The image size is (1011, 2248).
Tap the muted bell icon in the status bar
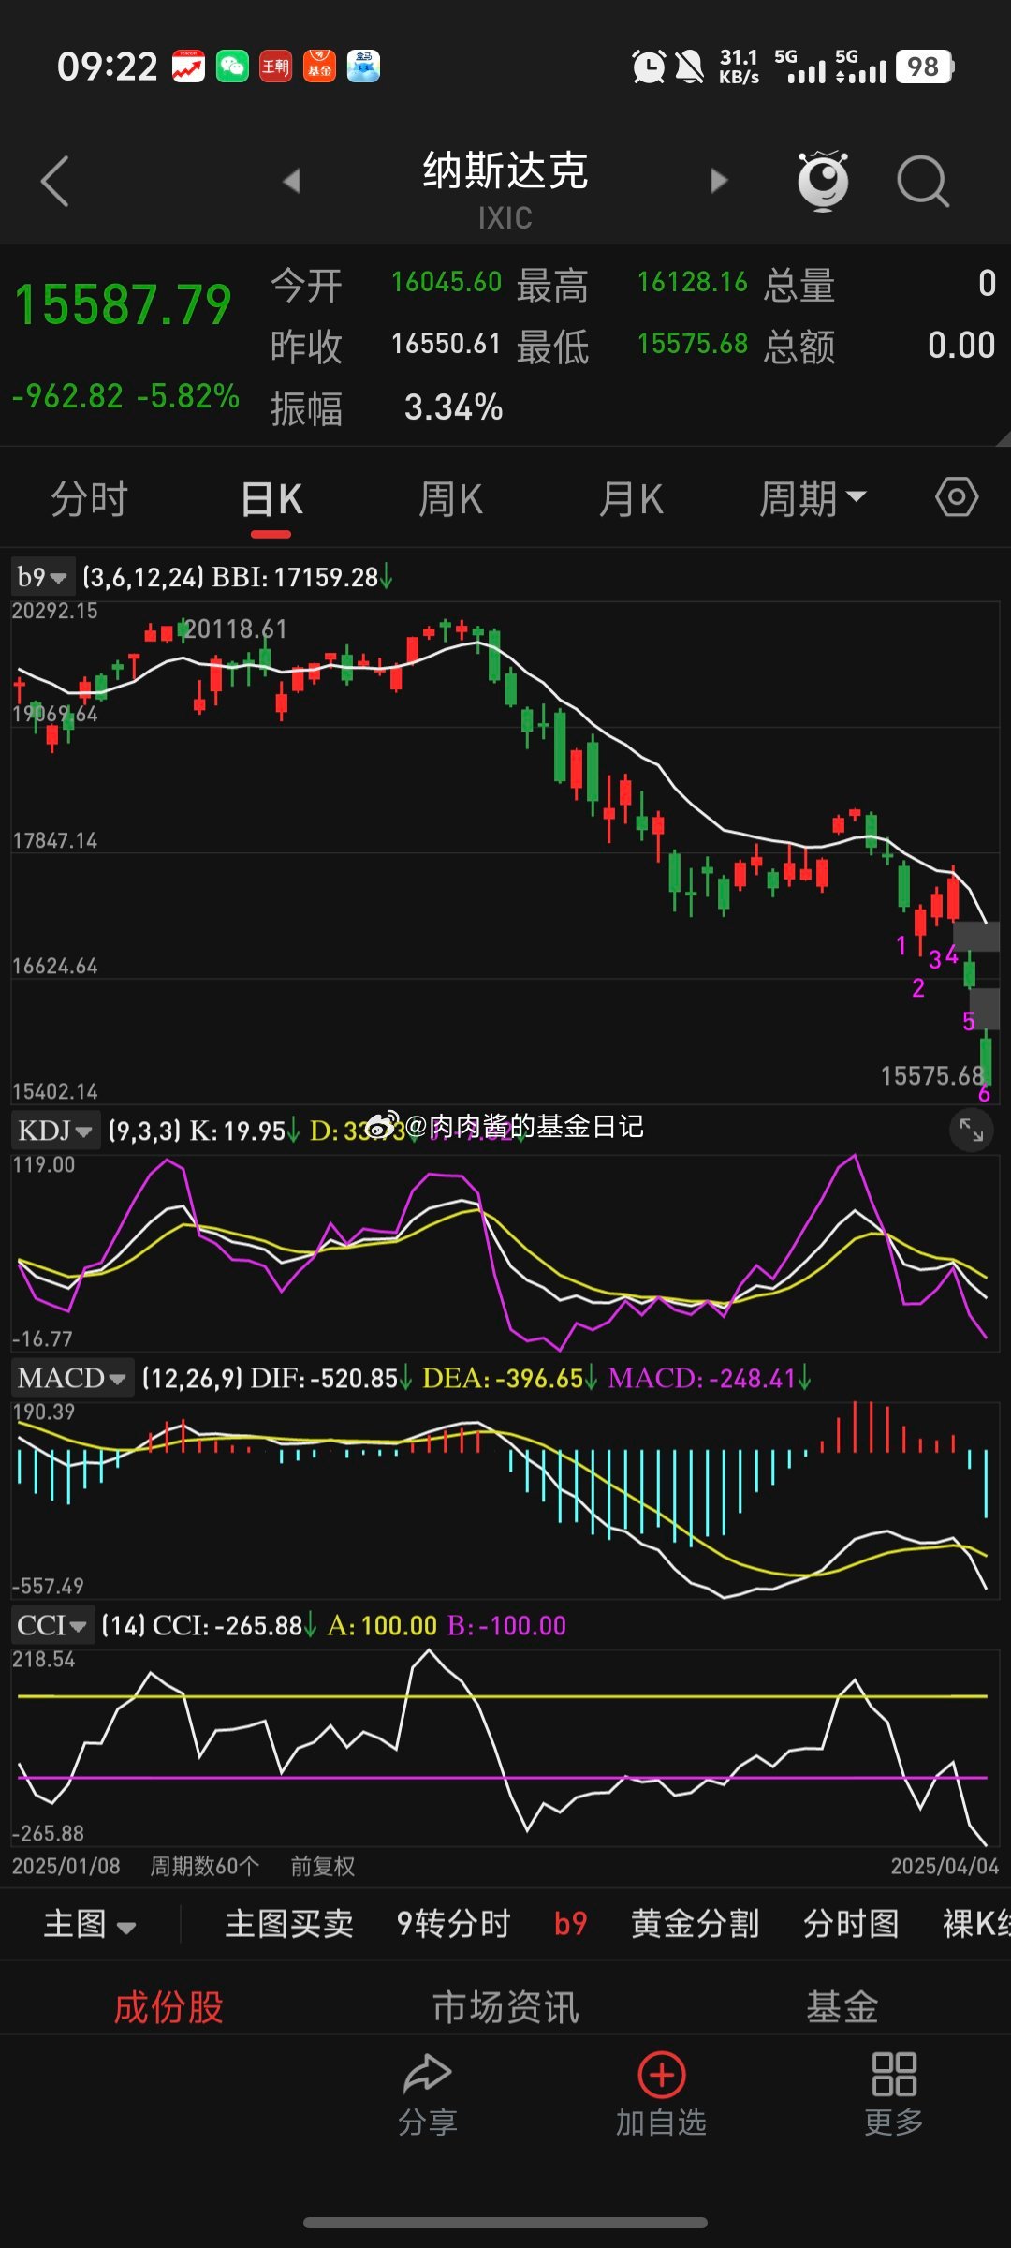(689, 67)
